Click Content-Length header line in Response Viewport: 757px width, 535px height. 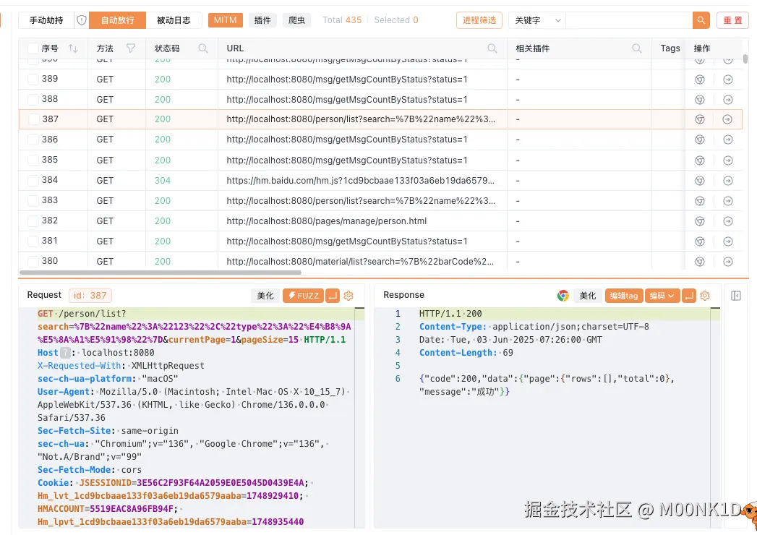click(x=466, y=353)
